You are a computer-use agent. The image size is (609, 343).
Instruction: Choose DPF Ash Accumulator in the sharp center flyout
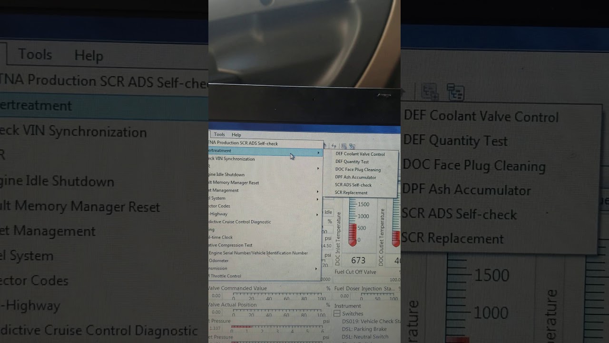[355, 177]
